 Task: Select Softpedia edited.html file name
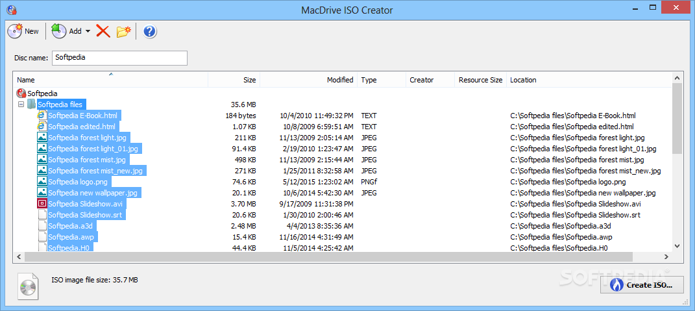tap(82, 127)
